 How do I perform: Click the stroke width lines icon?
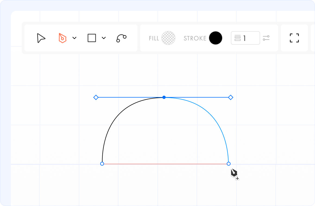coord(238,38)
